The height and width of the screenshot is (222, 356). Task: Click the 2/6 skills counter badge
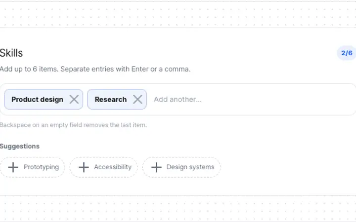pos(347,53)
